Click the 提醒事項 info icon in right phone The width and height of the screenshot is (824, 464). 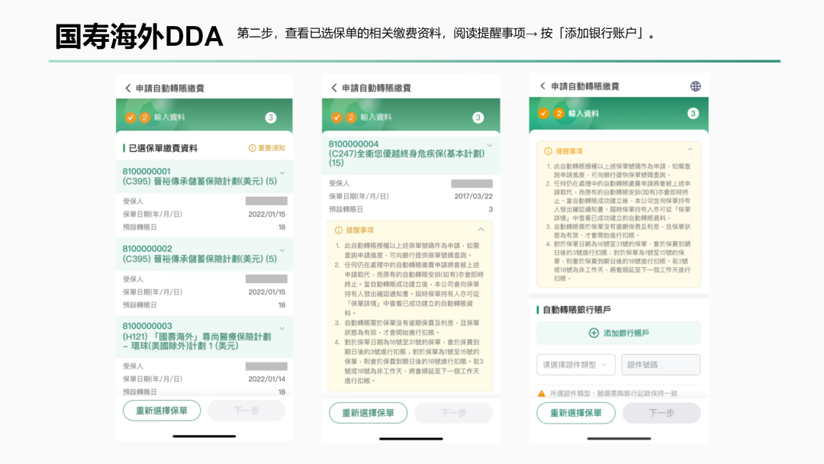point(548,151)
